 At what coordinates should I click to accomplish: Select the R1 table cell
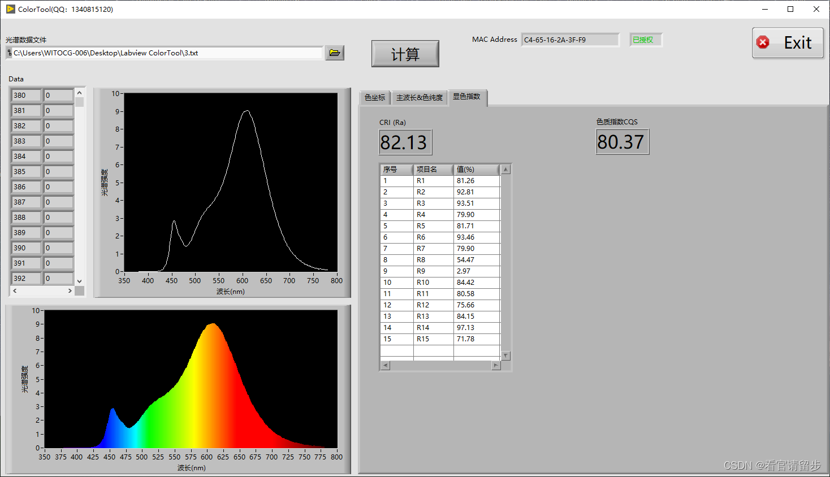point(434,181)
